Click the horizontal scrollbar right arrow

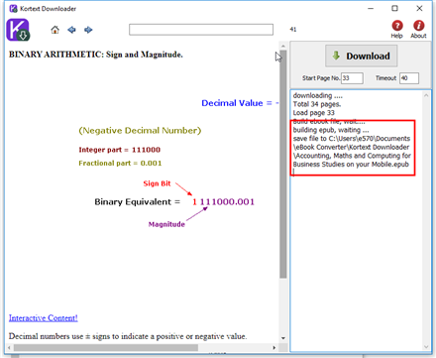(x=273, y=348)
